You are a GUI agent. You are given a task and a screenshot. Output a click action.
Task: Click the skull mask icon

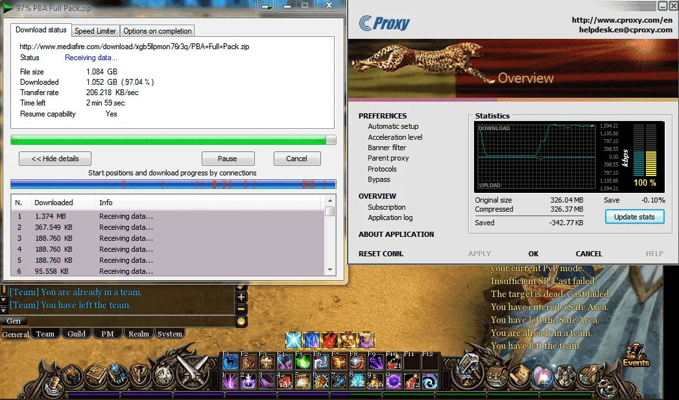pyautogui.click(x=163, y=375)
